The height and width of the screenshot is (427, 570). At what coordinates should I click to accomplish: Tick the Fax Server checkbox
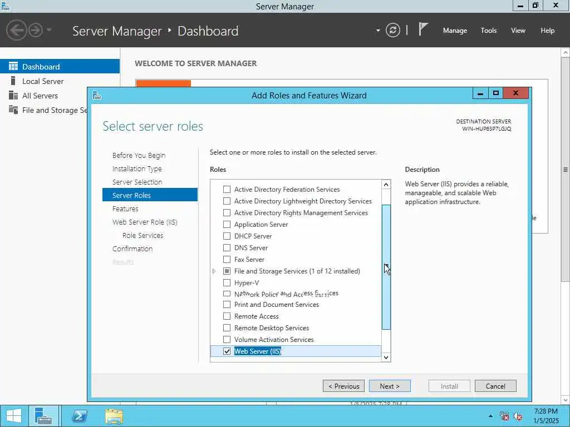coord(227,259)
